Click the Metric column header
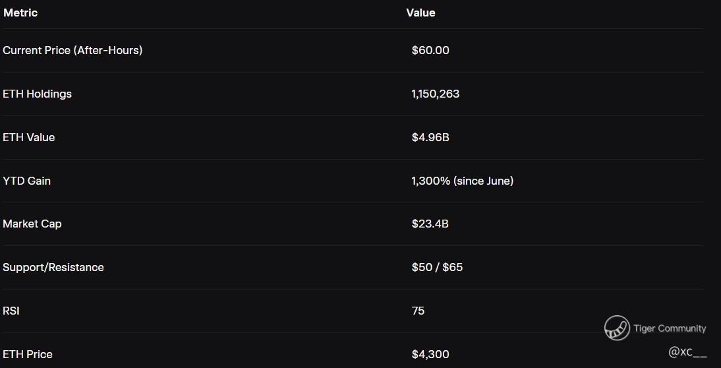The image size is (721, 368). [x=20, y=13]
